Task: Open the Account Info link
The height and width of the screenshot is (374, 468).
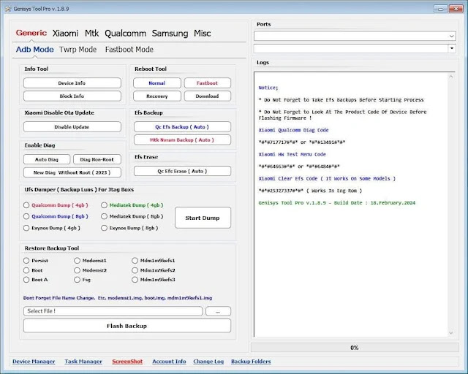Action: click(x=169, y=362)
